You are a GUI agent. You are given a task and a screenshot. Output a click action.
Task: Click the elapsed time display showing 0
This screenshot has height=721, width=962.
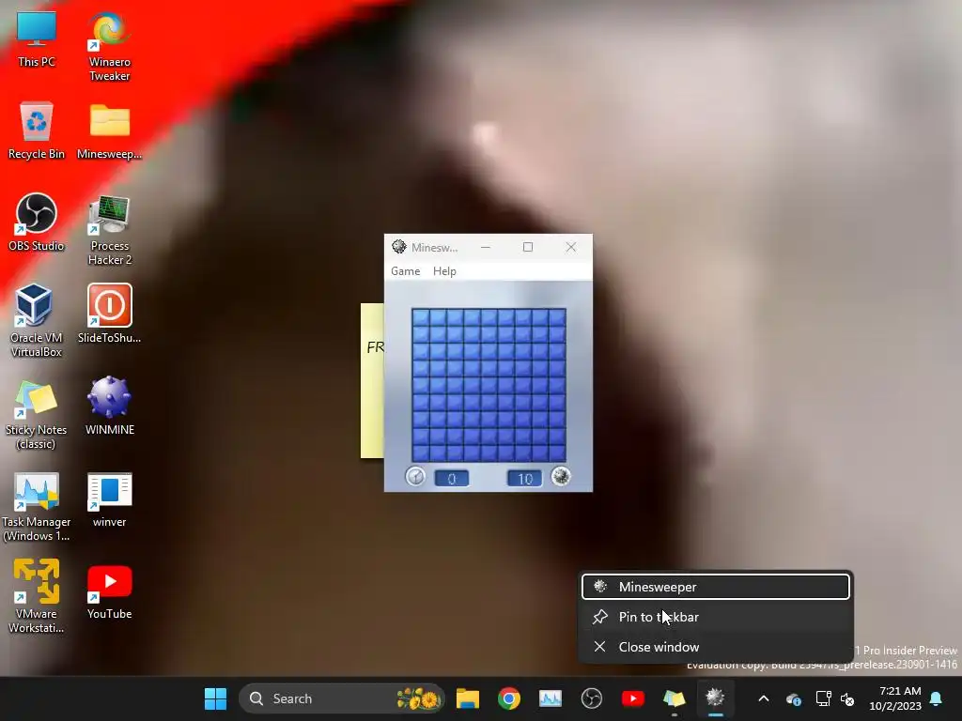[x=452, y=478]
